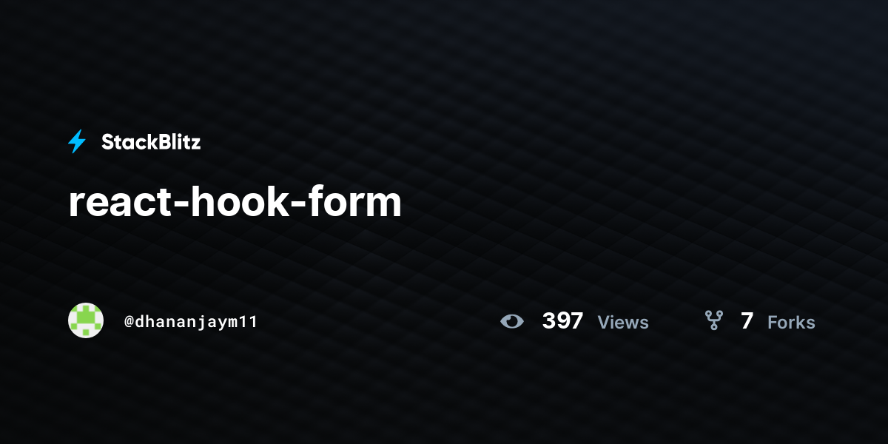Click the Views label
This screenshot has width=888, height=444.
(x=623, y=323)
